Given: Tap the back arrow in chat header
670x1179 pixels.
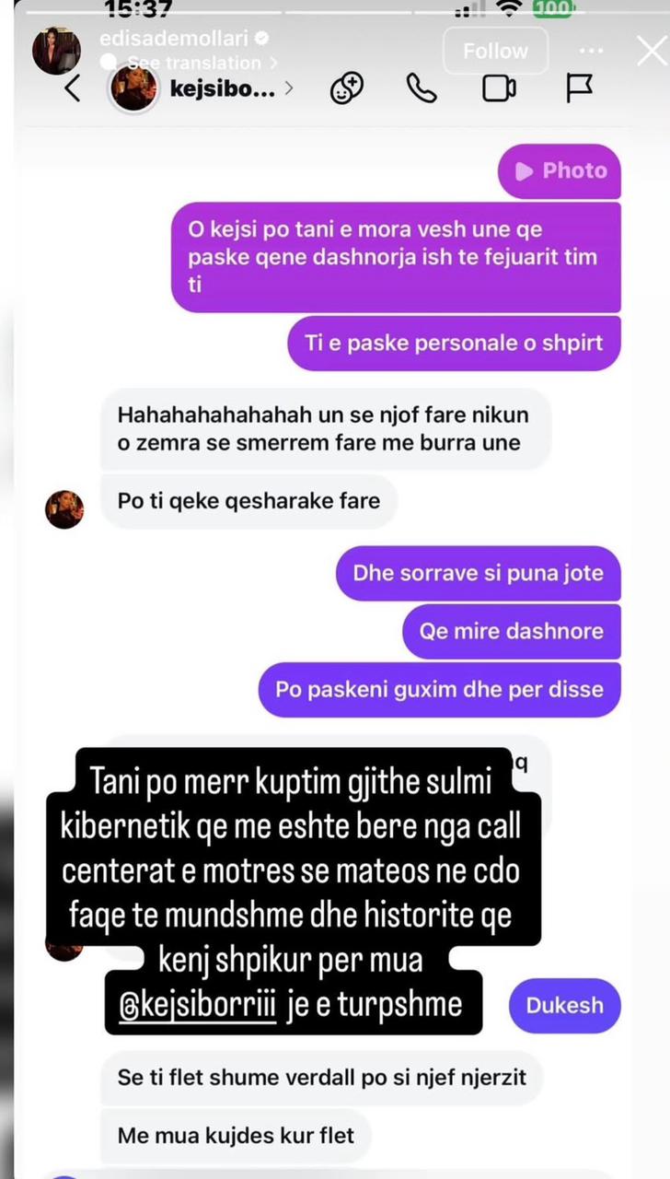Looking at the screenshot, I should (x=74, y=89).
